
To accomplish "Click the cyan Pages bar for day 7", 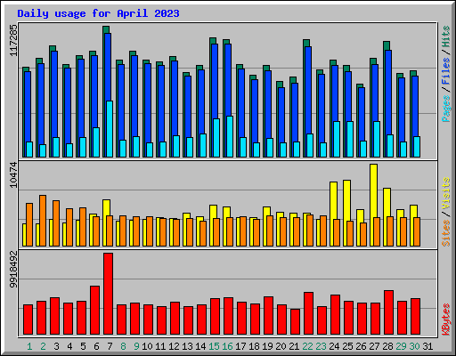I will 110,129.
